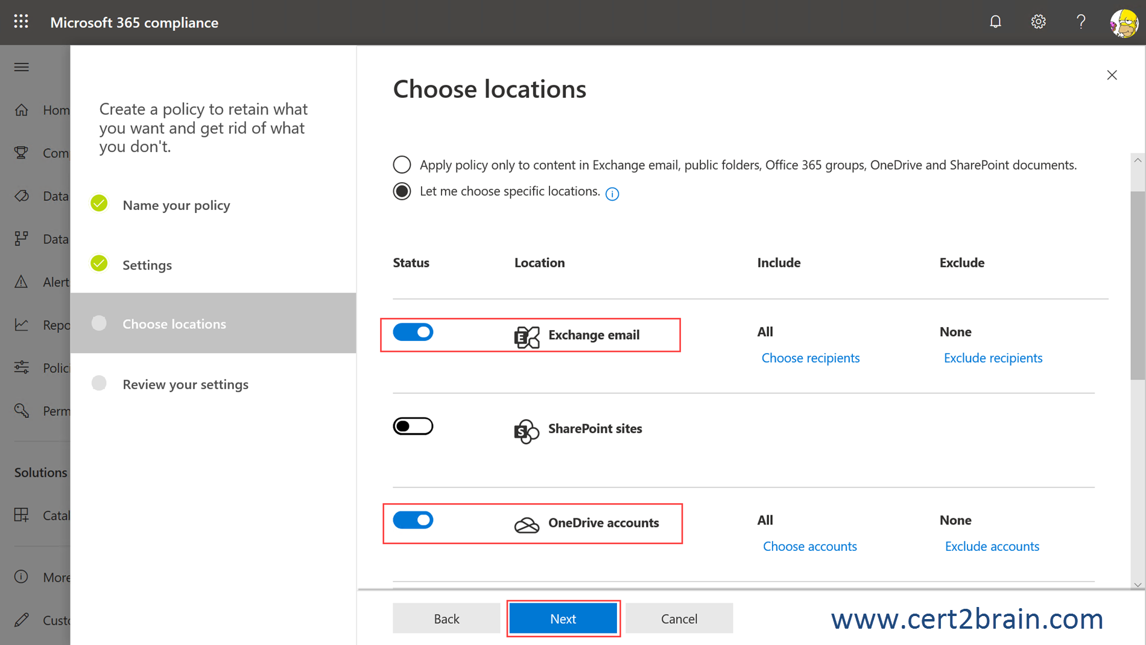Open Choose accounts link
The image size is (1146, 645).
[x=809, y=546]
